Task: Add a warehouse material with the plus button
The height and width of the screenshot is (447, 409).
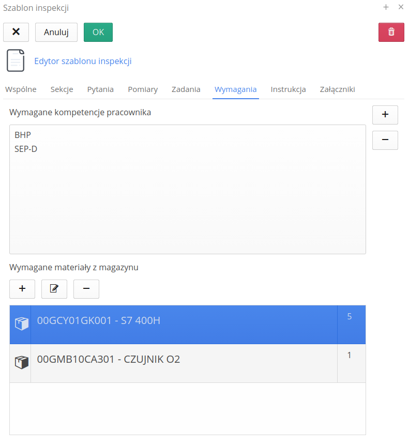Action: pyautogui.click(x=22, y=289)
